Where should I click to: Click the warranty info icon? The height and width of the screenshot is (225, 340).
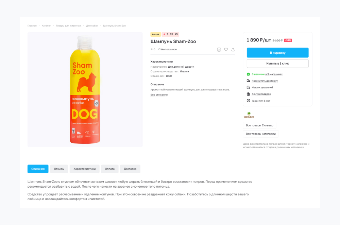(x=248, y=101)
